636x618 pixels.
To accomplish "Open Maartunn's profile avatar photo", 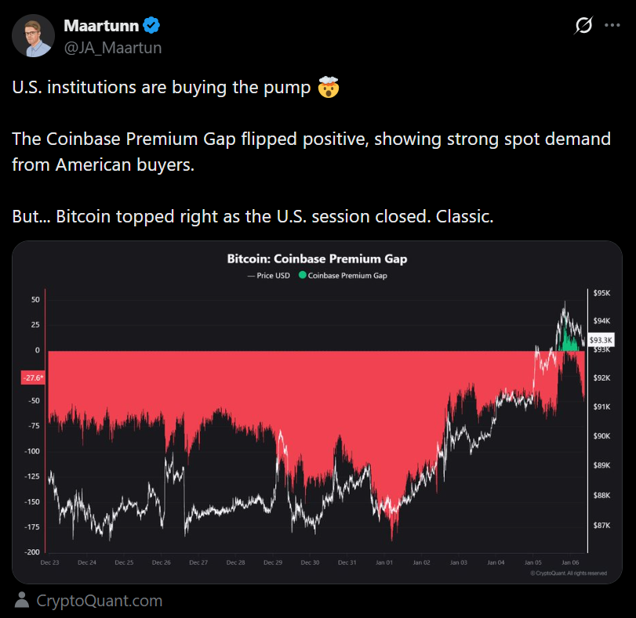I will pyautogui.click(x=34, y=36).
